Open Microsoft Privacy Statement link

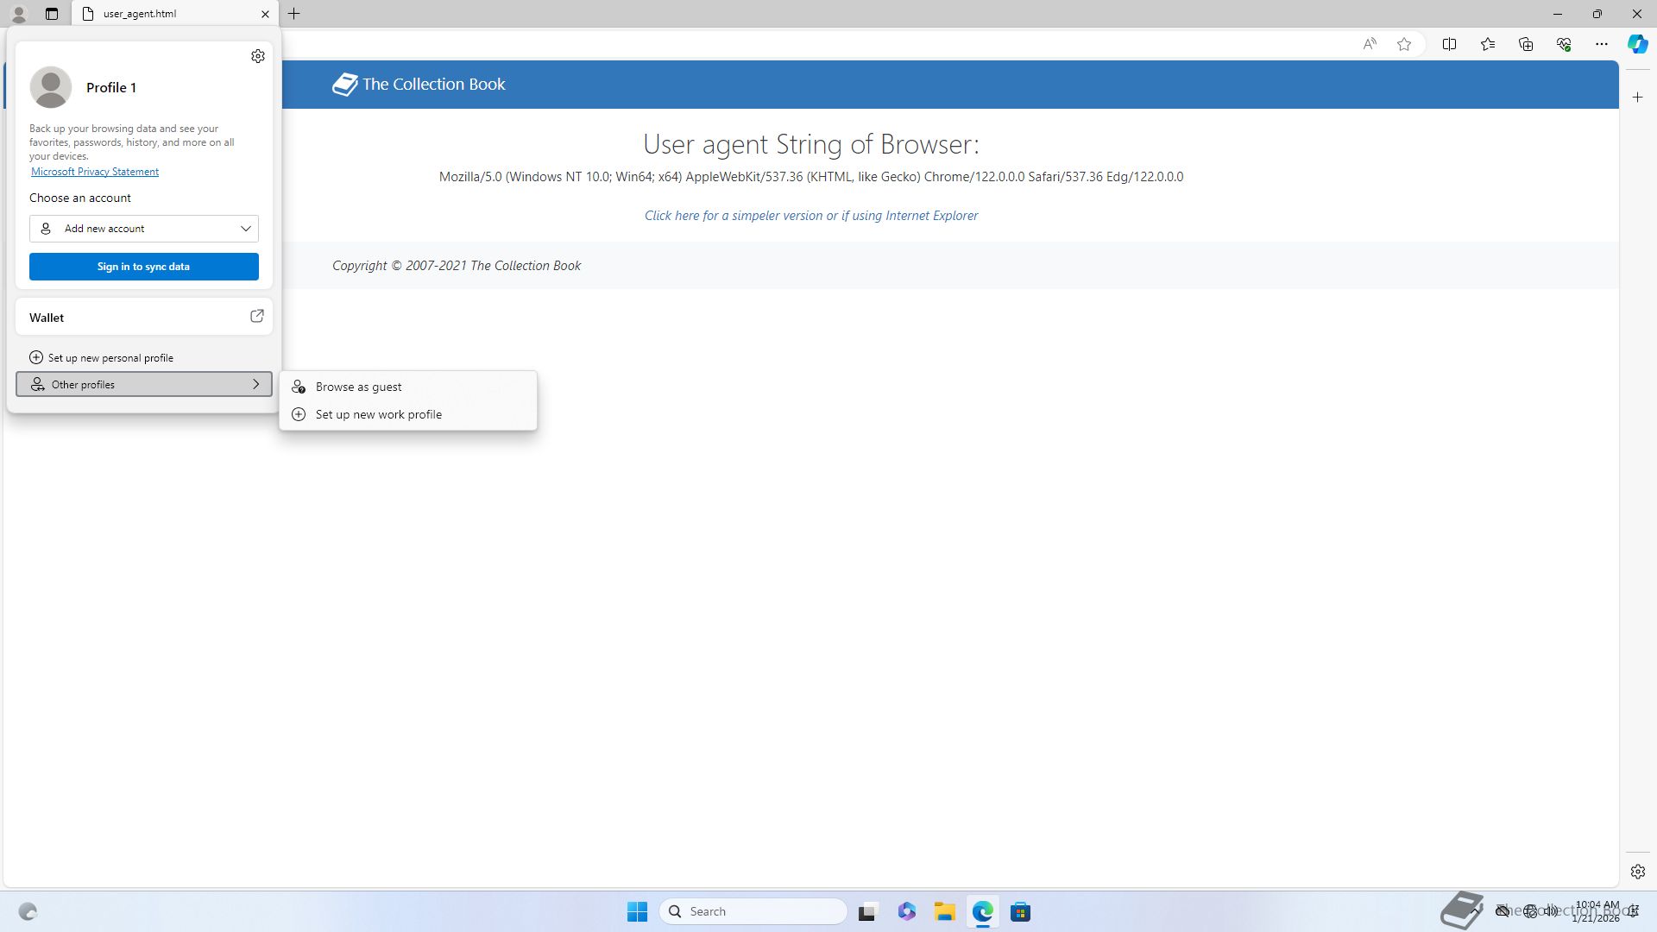pyautogui.click(x=95, y=172)
